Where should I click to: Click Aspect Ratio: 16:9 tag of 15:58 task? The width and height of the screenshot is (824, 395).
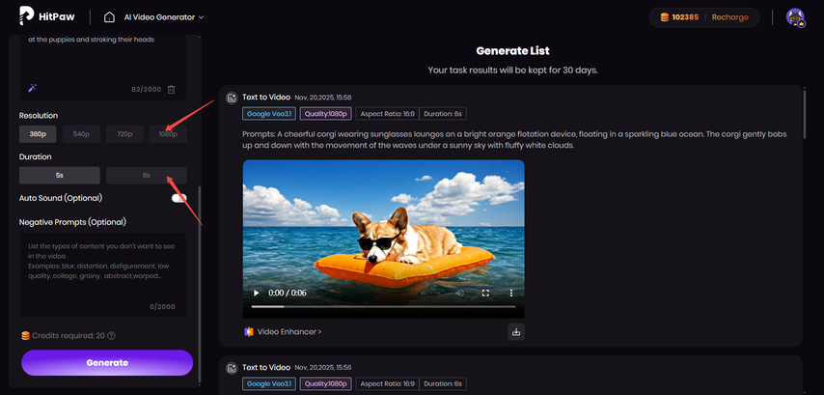pyautogui.click(x=387, y=114)
